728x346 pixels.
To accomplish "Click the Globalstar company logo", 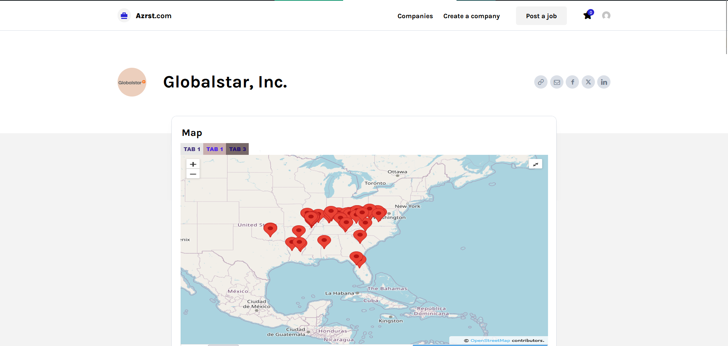I will pyautogui.click(x=132, y=82).
